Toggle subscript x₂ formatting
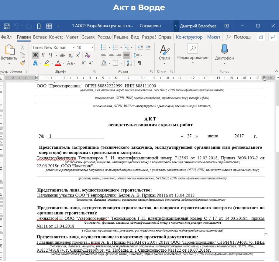The width and height of the screenshot is (279, 262). click(71, 55)
